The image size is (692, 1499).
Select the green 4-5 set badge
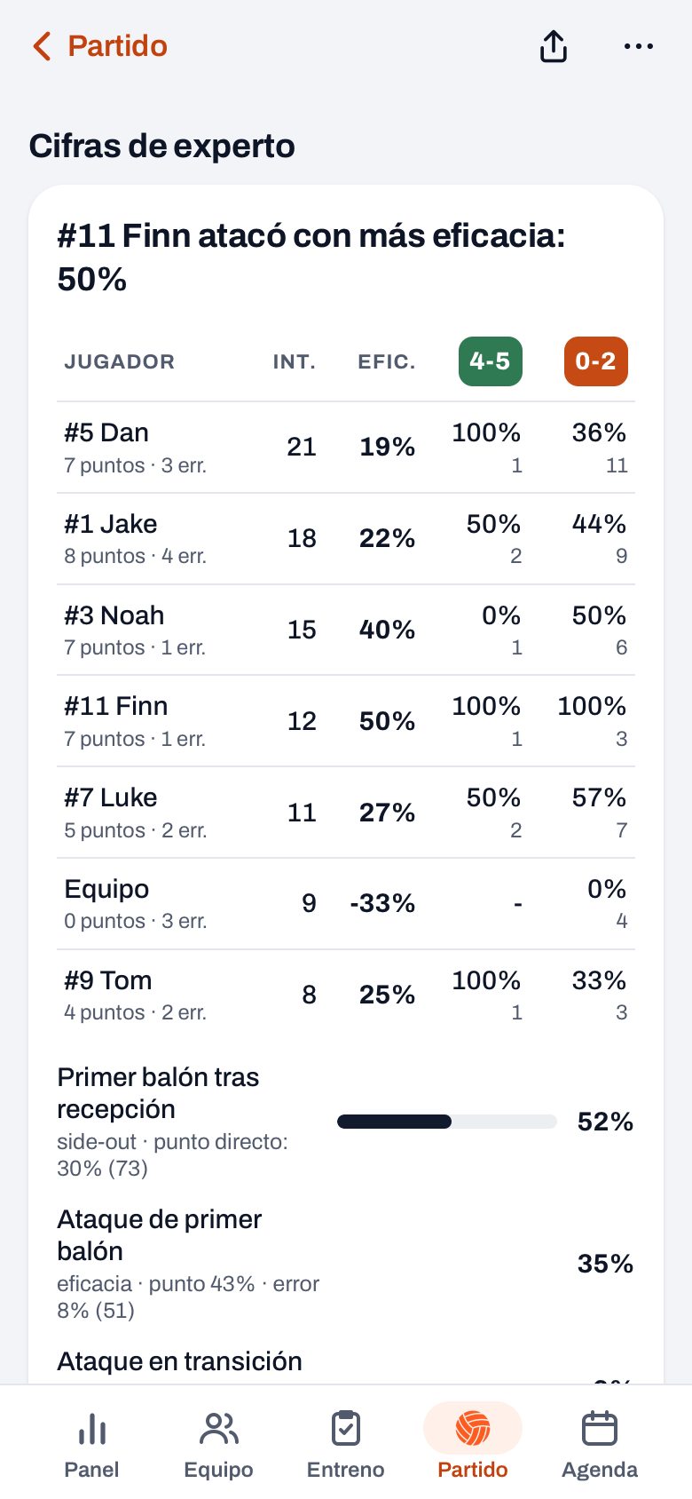[x=491, y=361]
